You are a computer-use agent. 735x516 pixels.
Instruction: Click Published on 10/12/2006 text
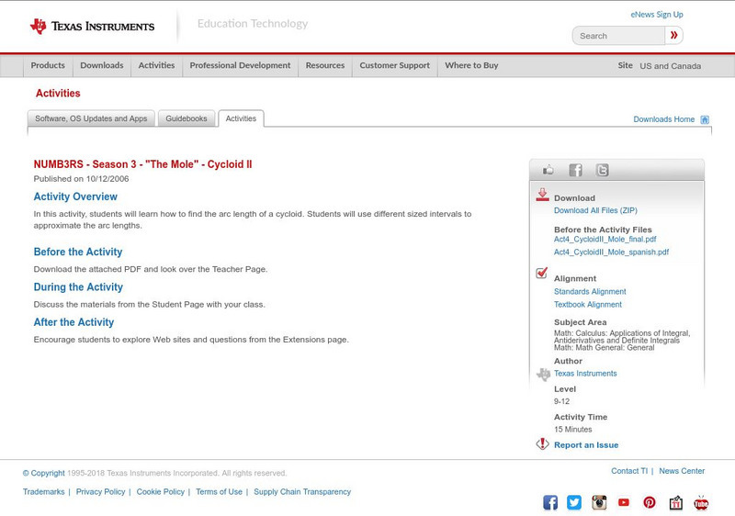(x=81, y=179)
